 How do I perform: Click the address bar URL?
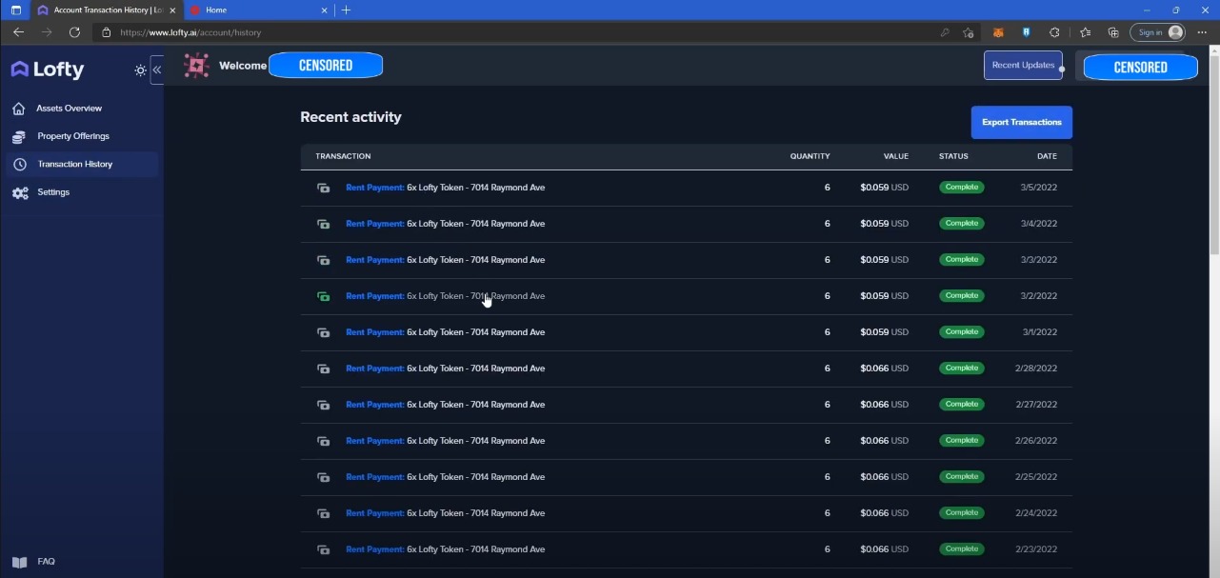(x=190, y=32)
